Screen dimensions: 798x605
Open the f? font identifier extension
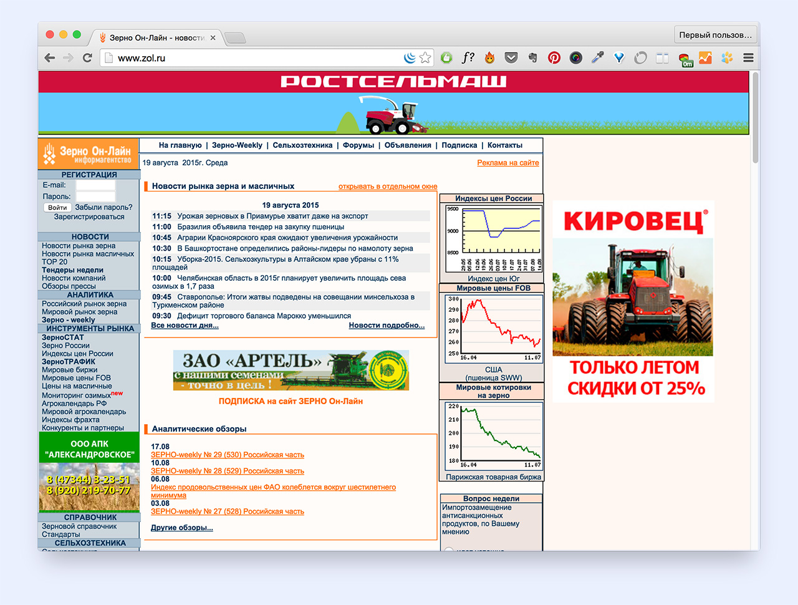468,58
